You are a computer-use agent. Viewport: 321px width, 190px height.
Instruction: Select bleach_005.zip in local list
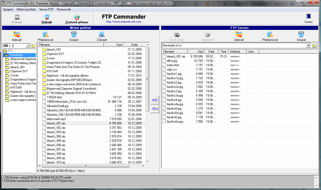click(56, 141)
